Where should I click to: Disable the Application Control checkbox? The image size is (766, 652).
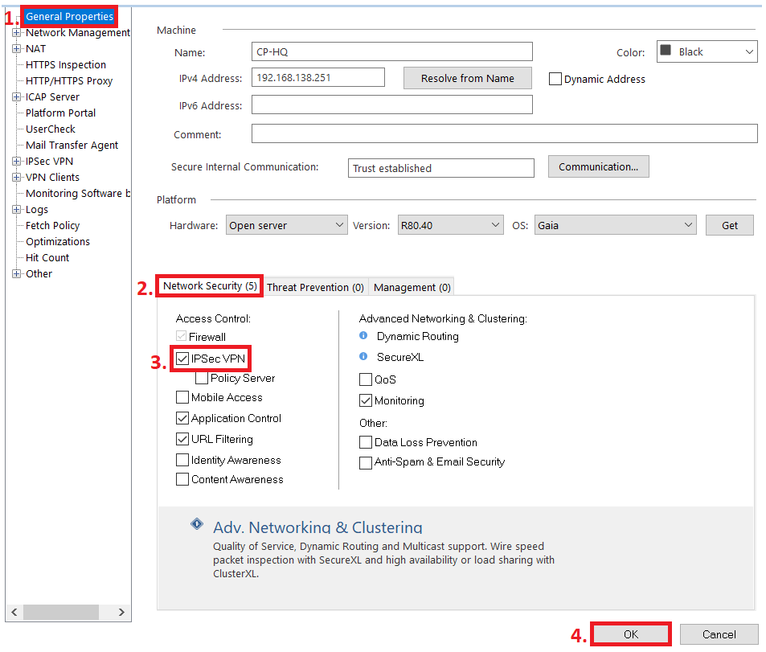182,418
